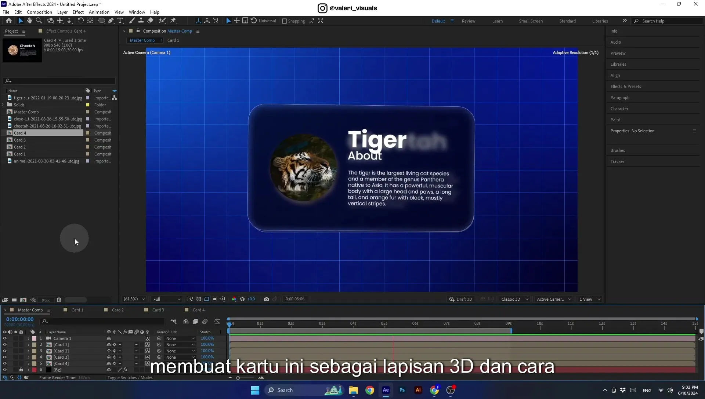
Task: Open the Graph Editor in timeline
Action: pos(217,322)
